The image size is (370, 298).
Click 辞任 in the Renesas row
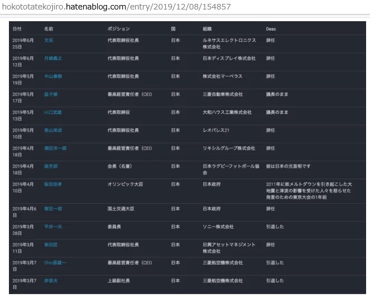coord(271,40)
